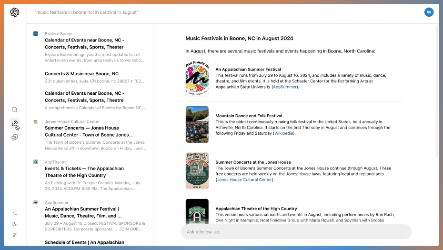The height and width of the screenshot is (250, 443).
Task: Click the Explore Boone favicon
Action: (x=36, y=34)
